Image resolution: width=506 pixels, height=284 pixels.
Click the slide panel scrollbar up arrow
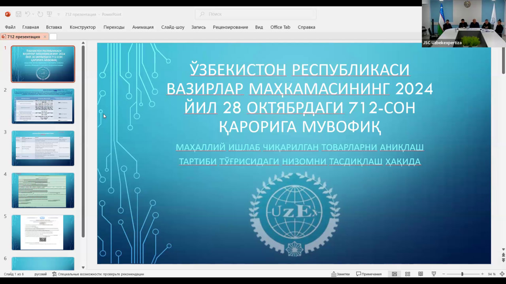(x=83, y=43)
